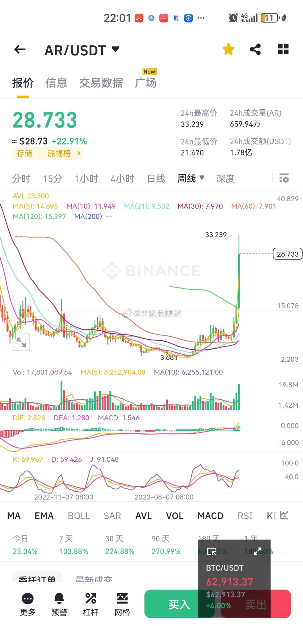Expand chart to fullscreen using arrows icon

21,342
